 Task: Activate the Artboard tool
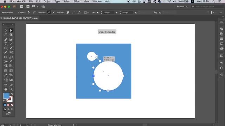(6, 85)
